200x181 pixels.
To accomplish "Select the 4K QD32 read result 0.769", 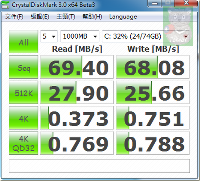I will [x=77, y=143].
